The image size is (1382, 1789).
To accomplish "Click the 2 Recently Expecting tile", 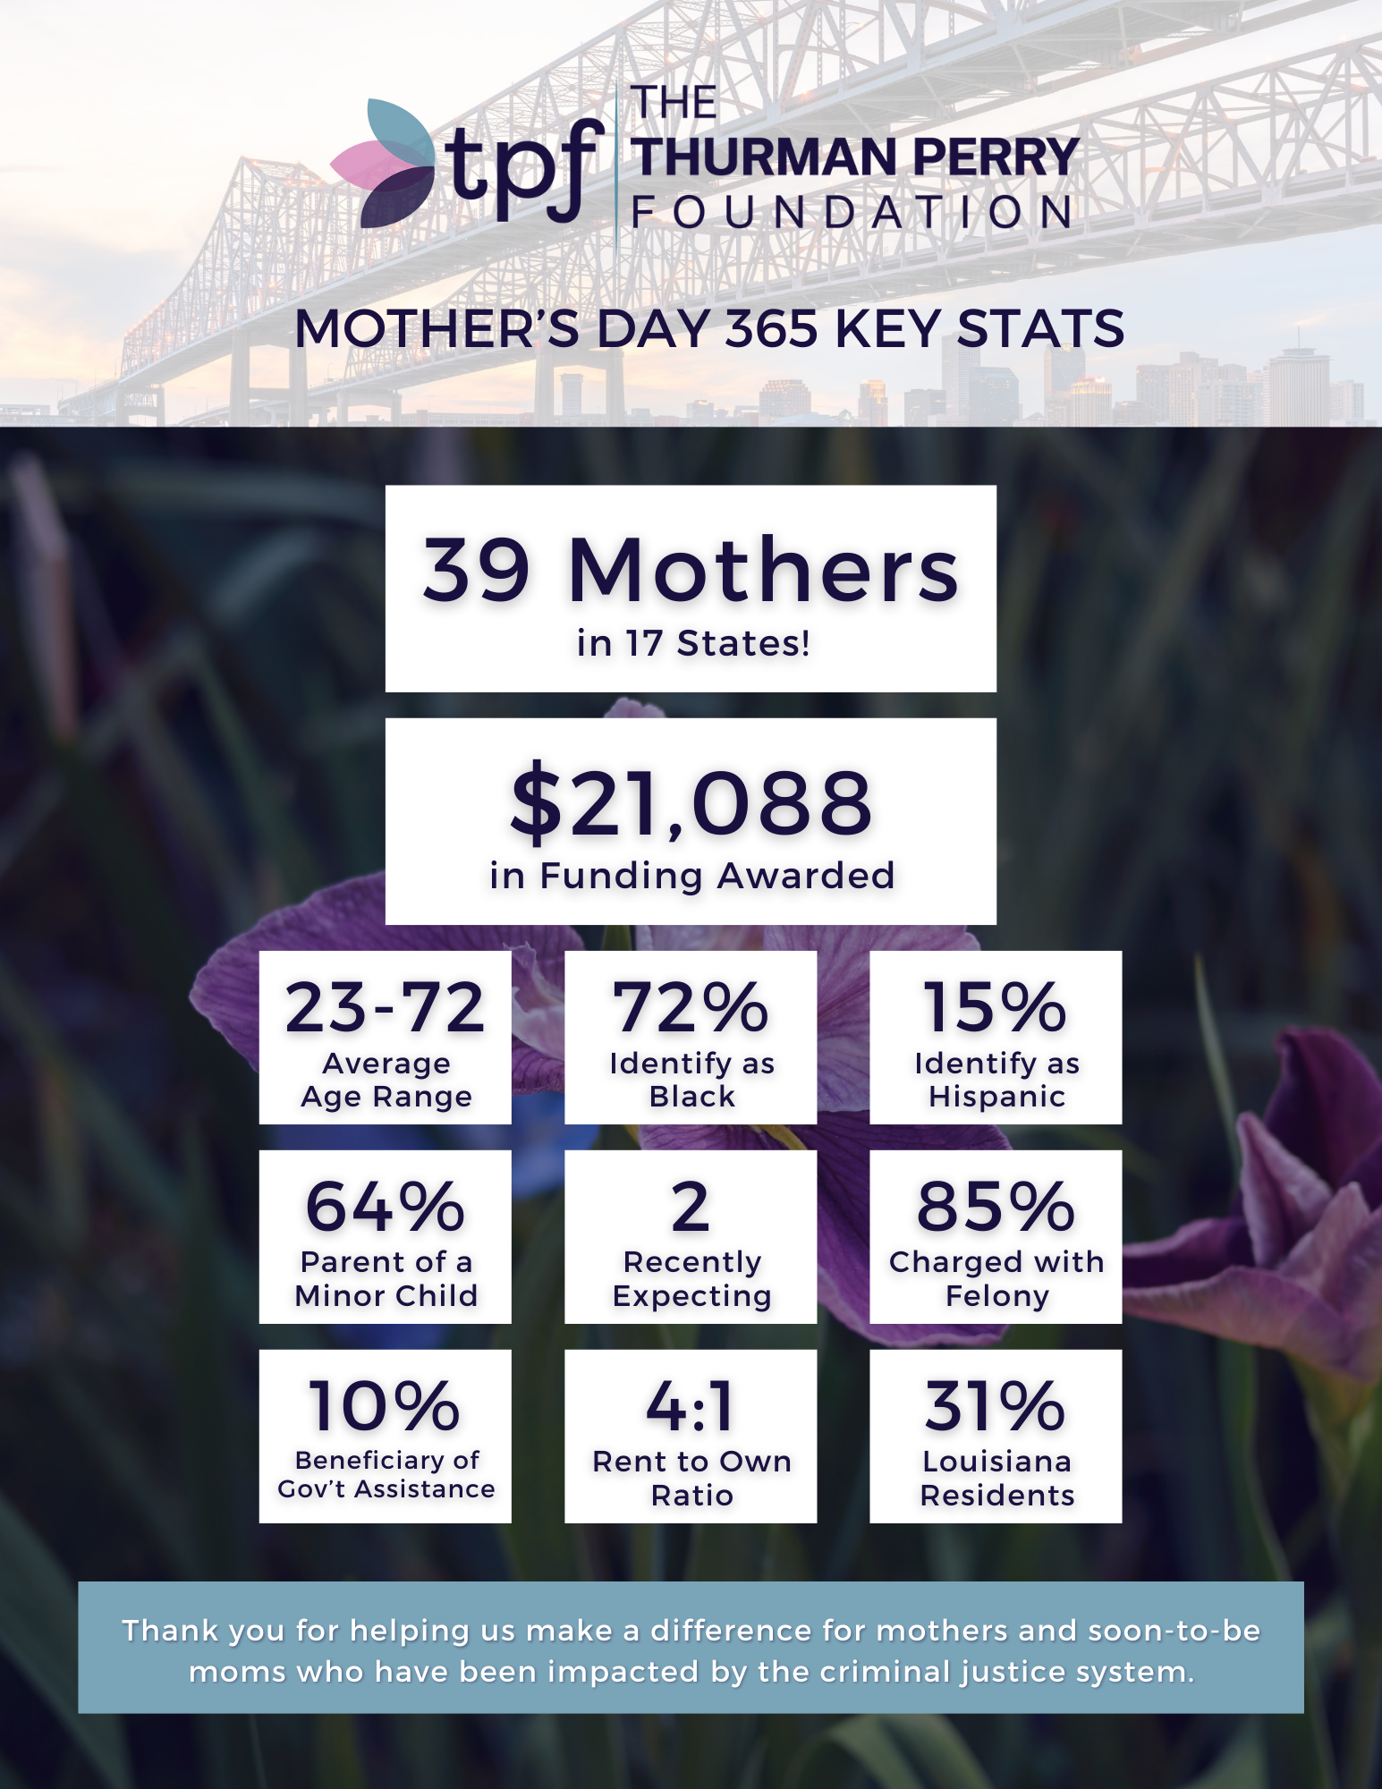I will pos(691,1237).
